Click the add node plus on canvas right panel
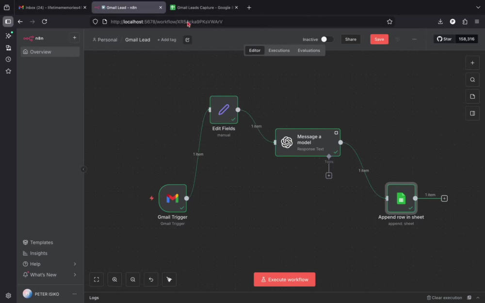Viewport: 485px width, 303px height. click(x=472, y=63)
